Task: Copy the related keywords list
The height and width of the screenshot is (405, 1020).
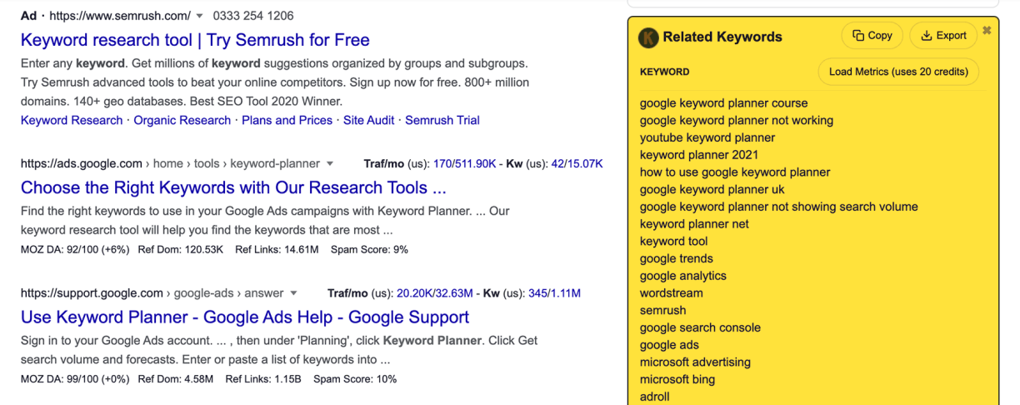Action: 872,36
